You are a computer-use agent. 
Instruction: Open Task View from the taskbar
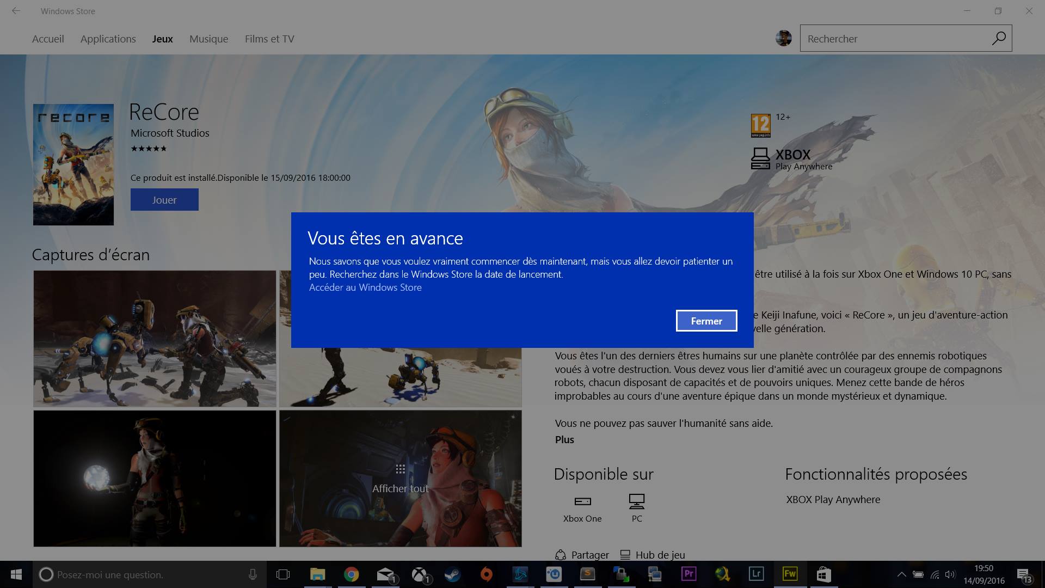[x=283, y=574]
